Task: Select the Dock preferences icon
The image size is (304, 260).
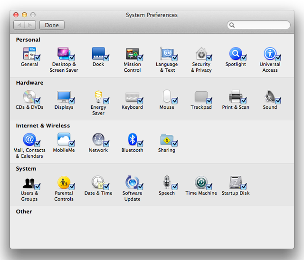Action: point(98,53)
